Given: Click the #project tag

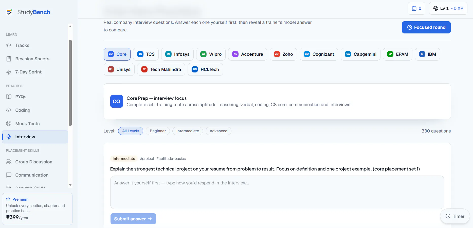Looking at the screenshot, I should point(147,159).
